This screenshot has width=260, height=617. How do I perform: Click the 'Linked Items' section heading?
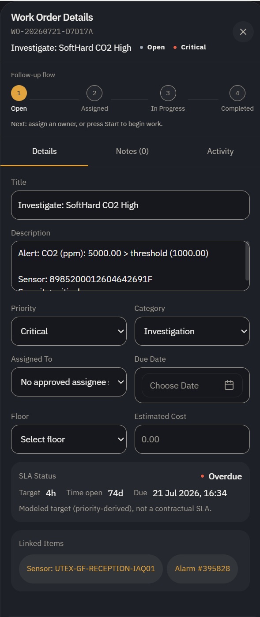(x=41, y=543)
